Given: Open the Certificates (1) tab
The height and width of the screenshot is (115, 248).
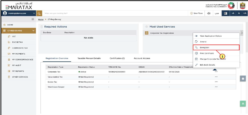Looking at the screenshot, I should pos(117,58).
